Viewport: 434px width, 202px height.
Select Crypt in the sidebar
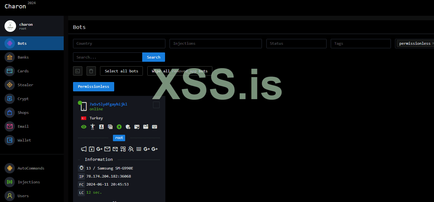(32, 99)
